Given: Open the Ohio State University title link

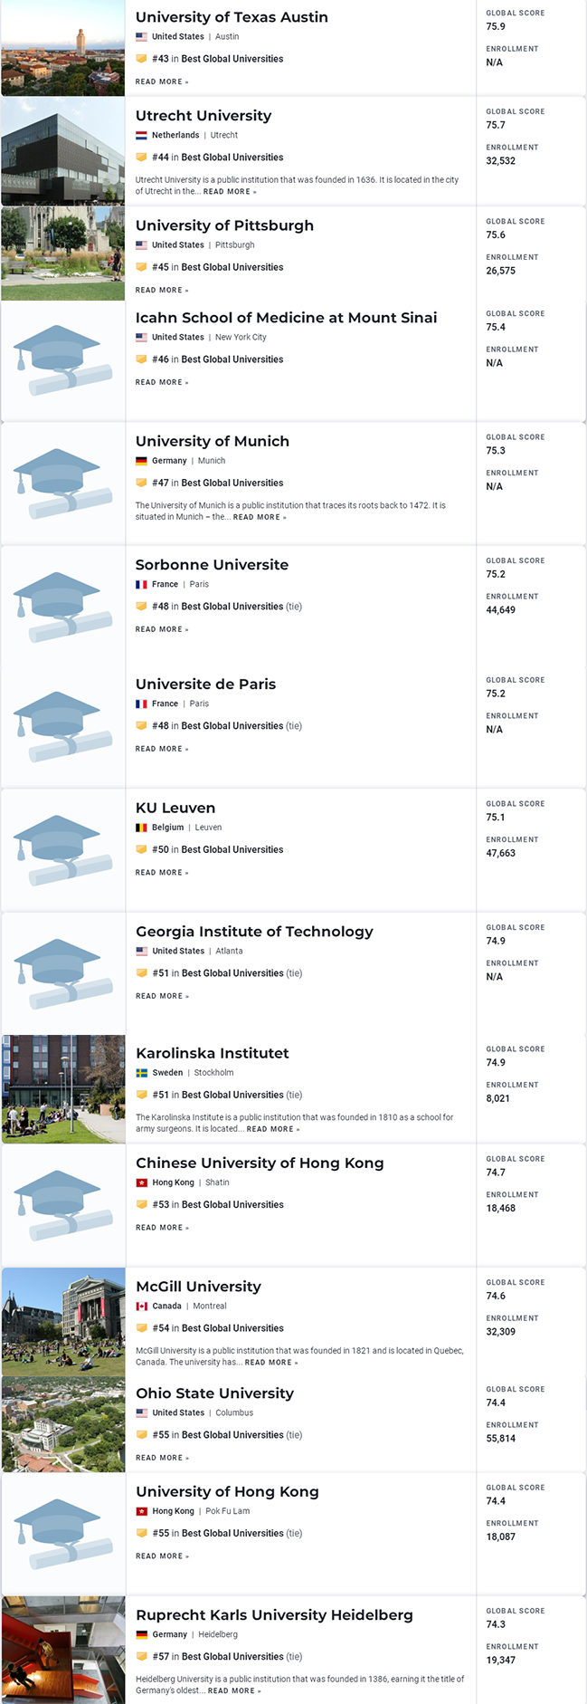Looking at the screenshot, I should [214, 1393].
